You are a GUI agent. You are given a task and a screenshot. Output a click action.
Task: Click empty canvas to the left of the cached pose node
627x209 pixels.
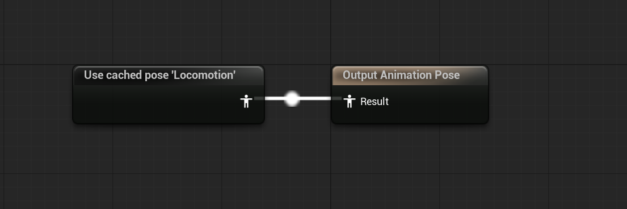pyautogui.click(x=36, y=96)
